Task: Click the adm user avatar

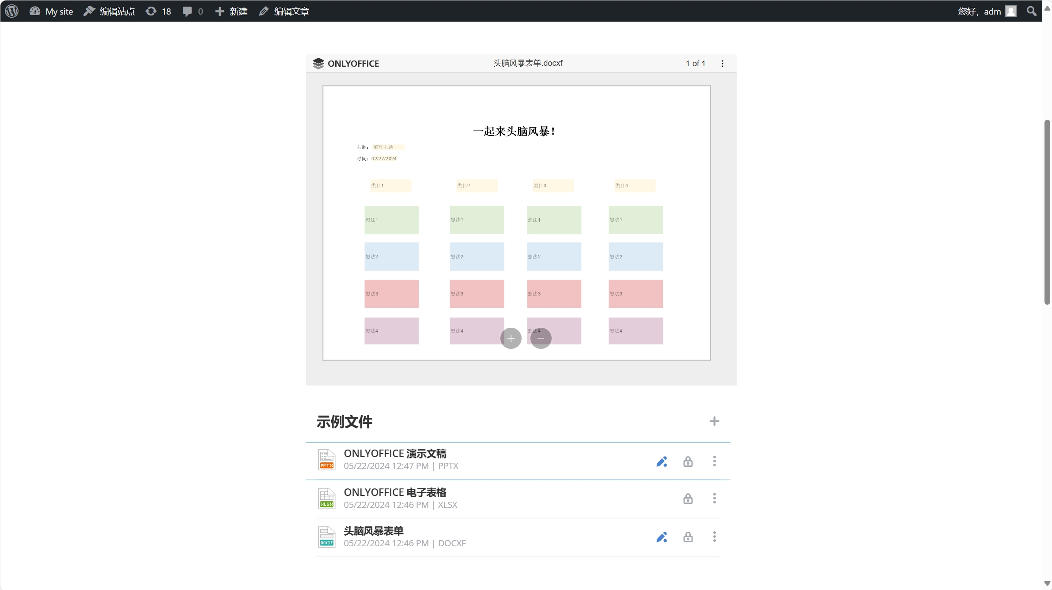Action: point(1011,11)
